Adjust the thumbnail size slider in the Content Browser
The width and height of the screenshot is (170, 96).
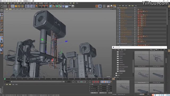coord(143,94)
